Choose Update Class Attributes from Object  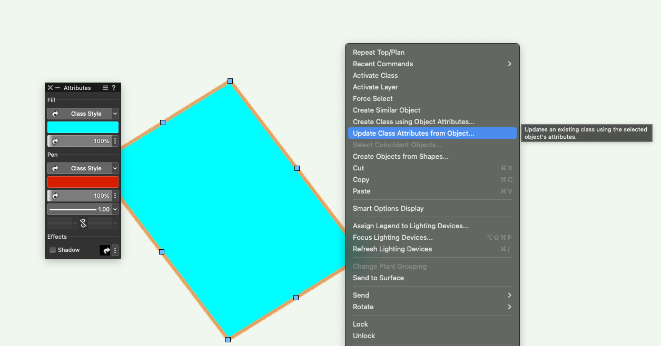point(413,134)
